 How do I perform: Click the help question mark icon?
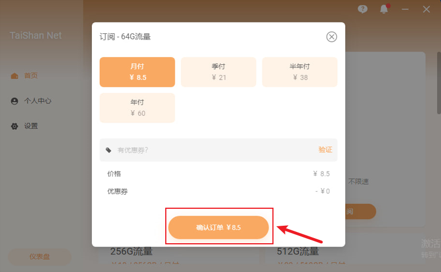[x=363, y=9]
